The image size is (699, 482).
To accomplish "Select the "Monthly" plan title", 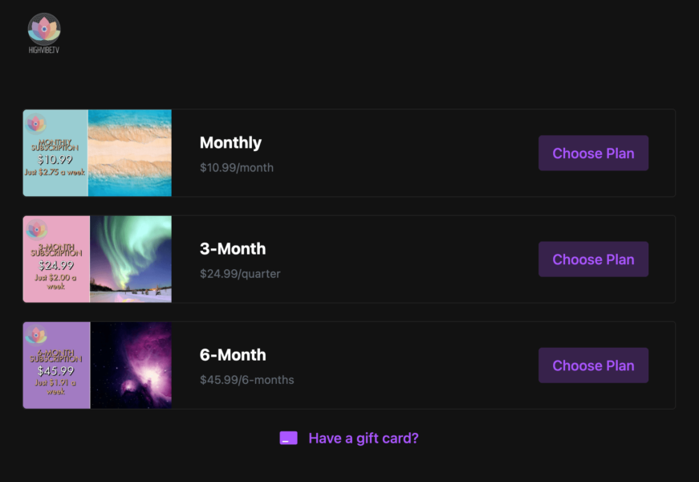I will pyautogui.click(x=230, y=143).
